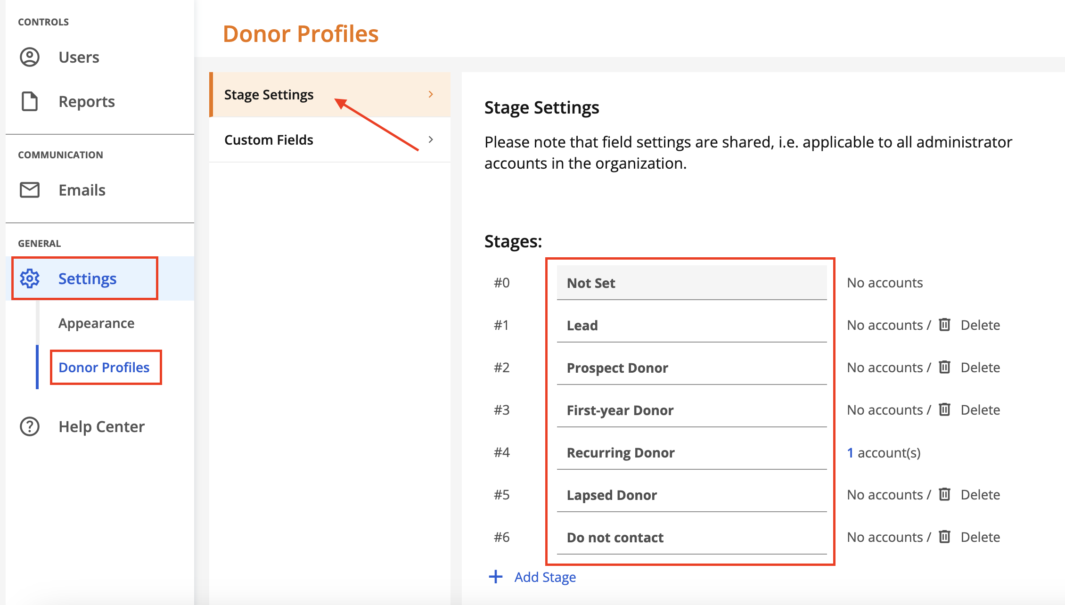Click the trash icon next to Lapsed Donor
Image resolution: width=1065 pixels, height=605 pixels.
[944, 494]
